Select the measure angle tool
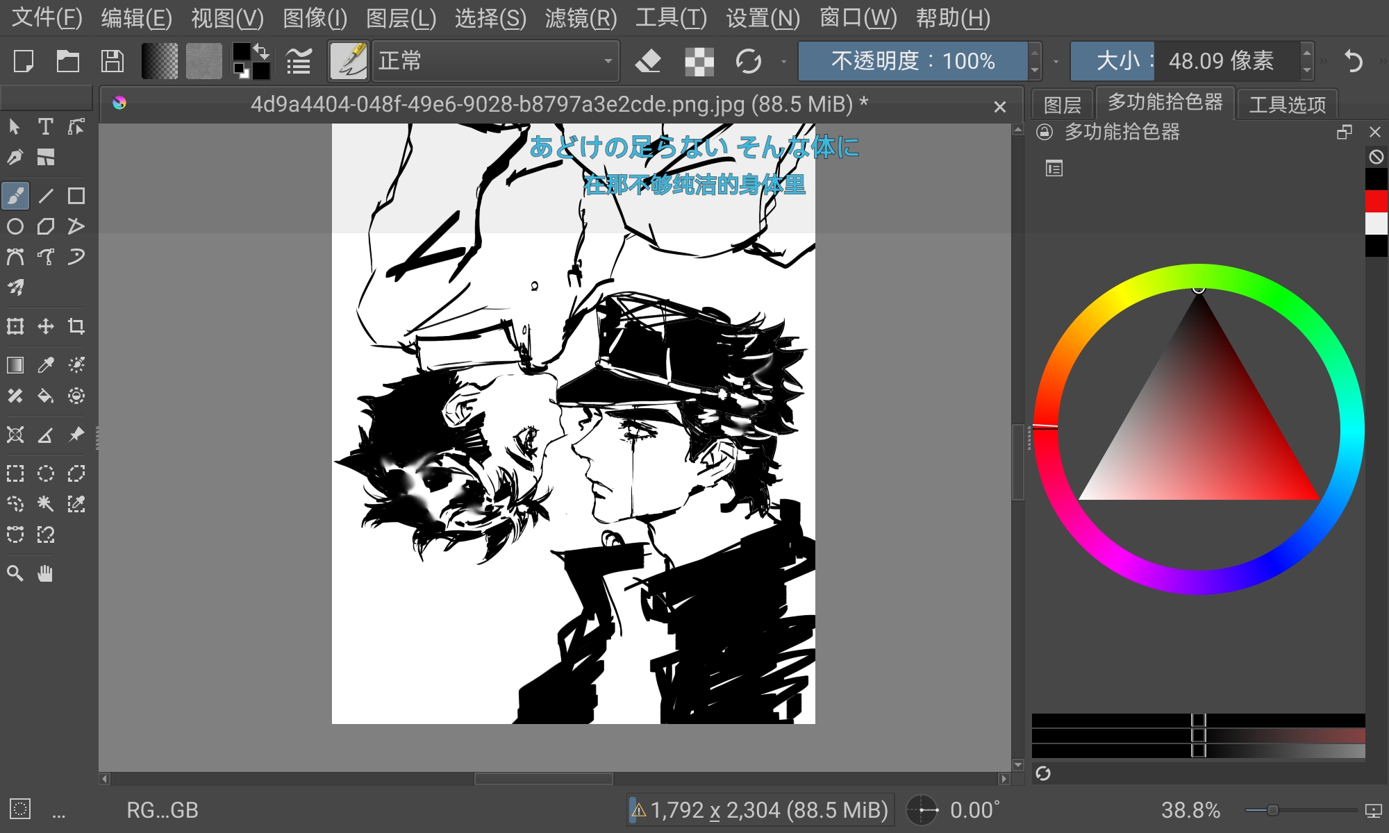 pyautogui.click(x=45, y=435)
